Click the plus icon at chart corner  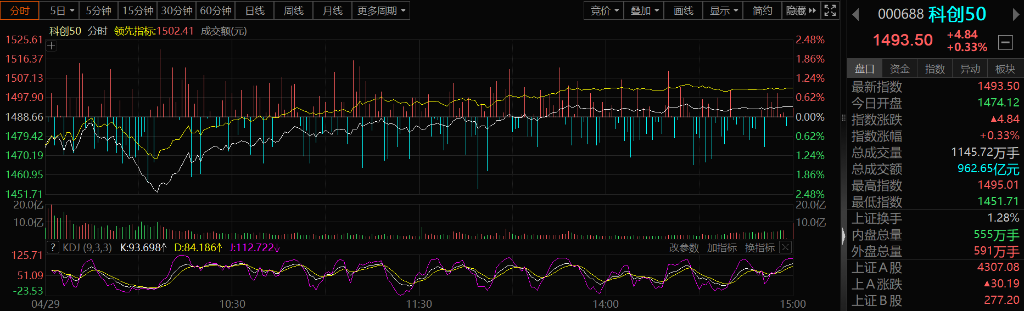click(52, 46)
